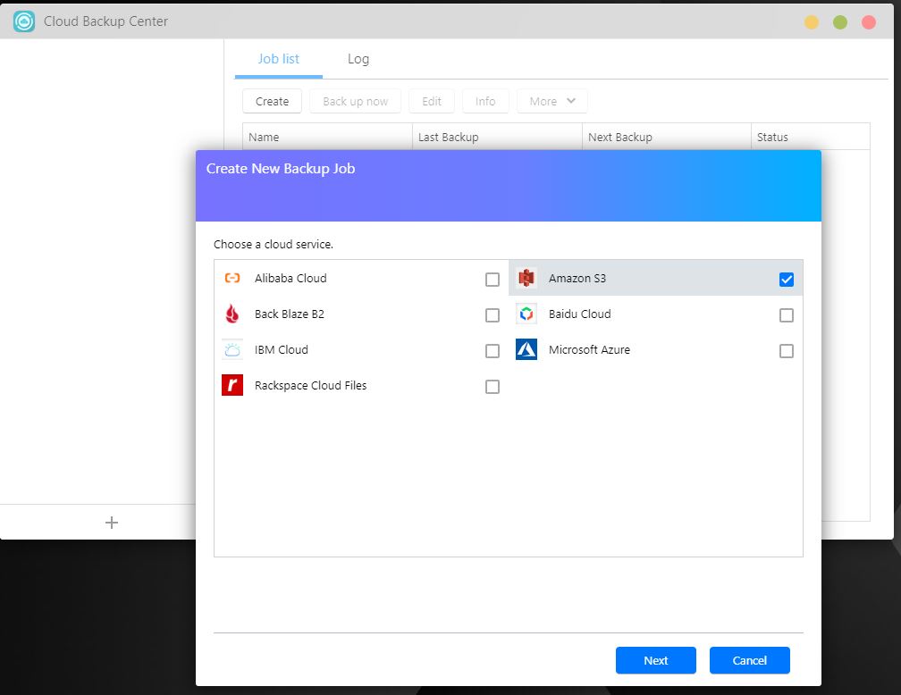Click the Create button

coord(272,101)
